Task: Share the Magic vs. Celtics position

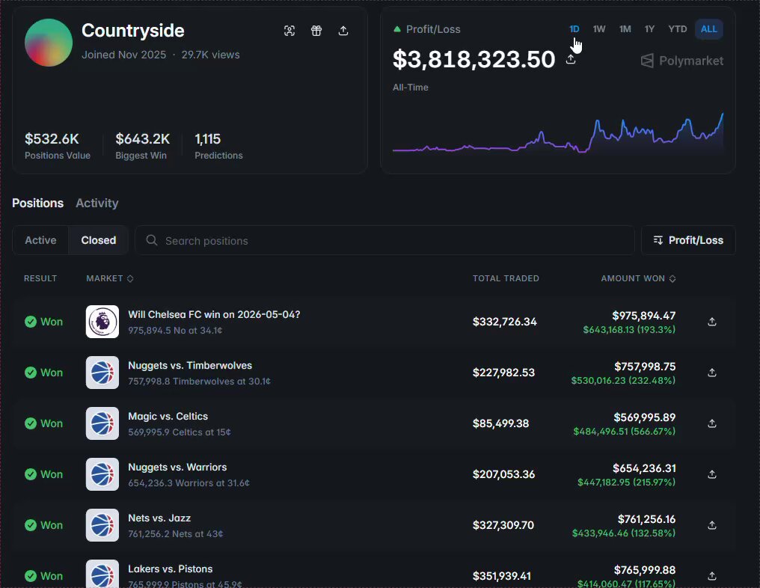Action: pos(712,423)
